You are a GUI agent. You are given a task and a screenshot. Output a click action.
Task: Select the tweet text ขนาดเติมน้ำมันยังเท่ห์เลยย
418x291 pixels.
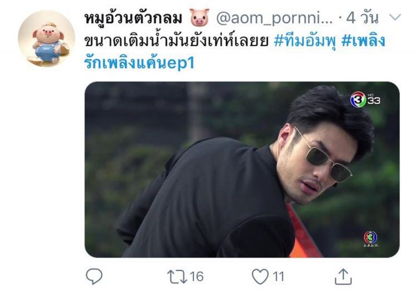176,41
